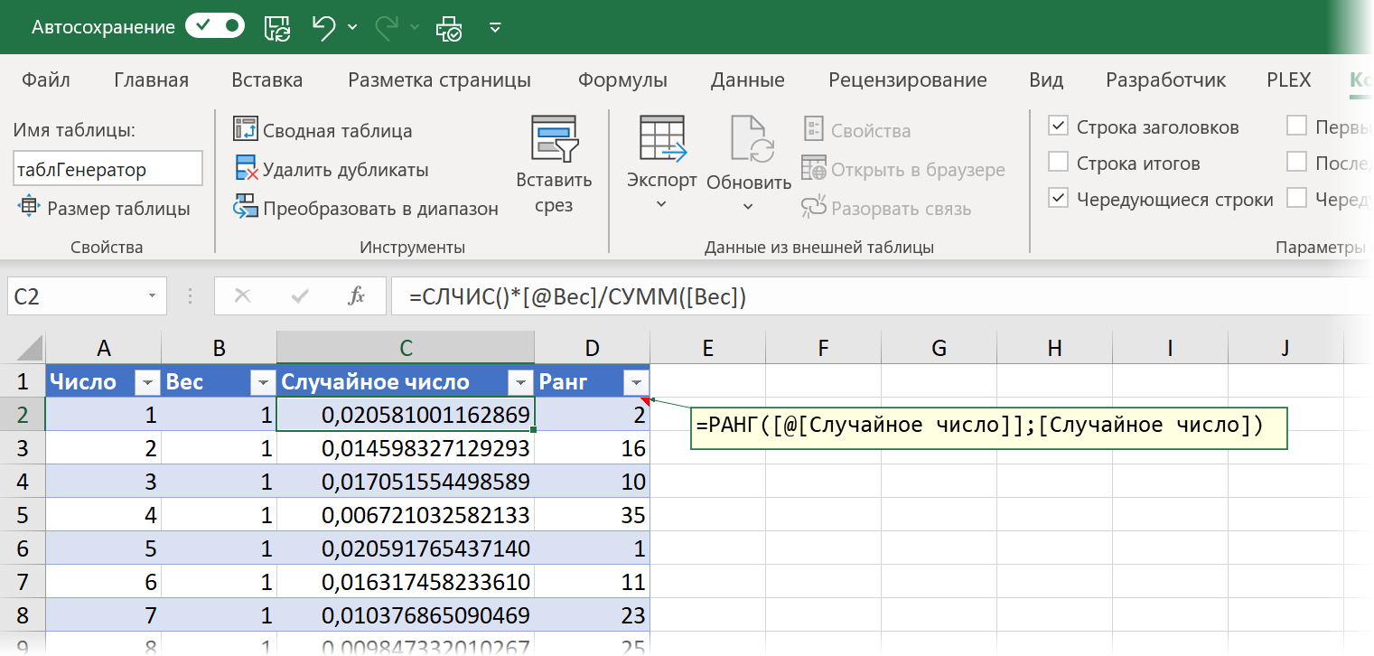Click cell with value 0,016317458233610
Screen dimensions: 1374x656
(x=406, y=582)
